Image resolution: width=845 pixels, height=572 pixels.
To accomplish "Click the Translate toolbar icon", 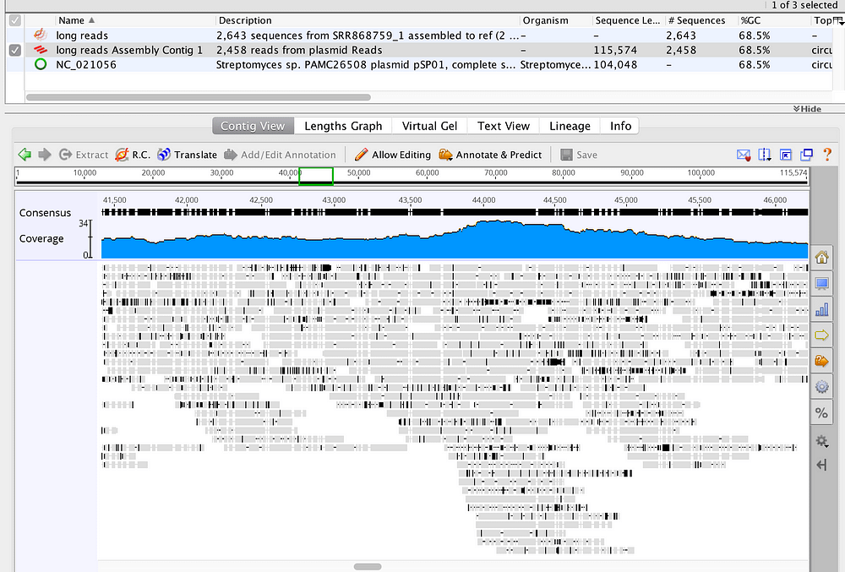I will (x=164, y=155).
